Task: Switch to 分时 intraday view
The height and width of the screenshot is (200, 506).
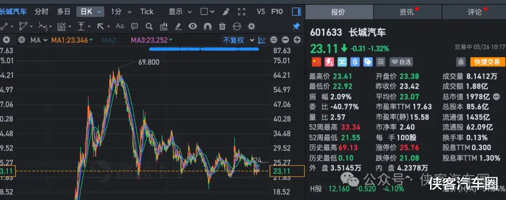Action: (x=41, y=12)
